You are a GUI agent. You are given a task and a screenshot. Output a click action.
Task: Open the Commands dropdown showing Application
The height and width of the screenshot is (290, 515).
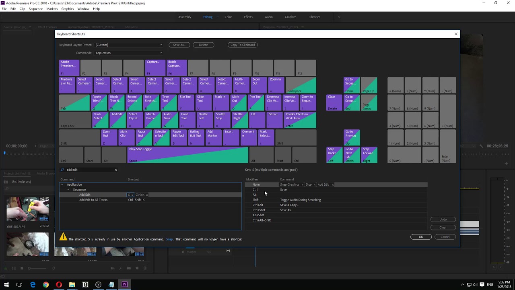129,53
